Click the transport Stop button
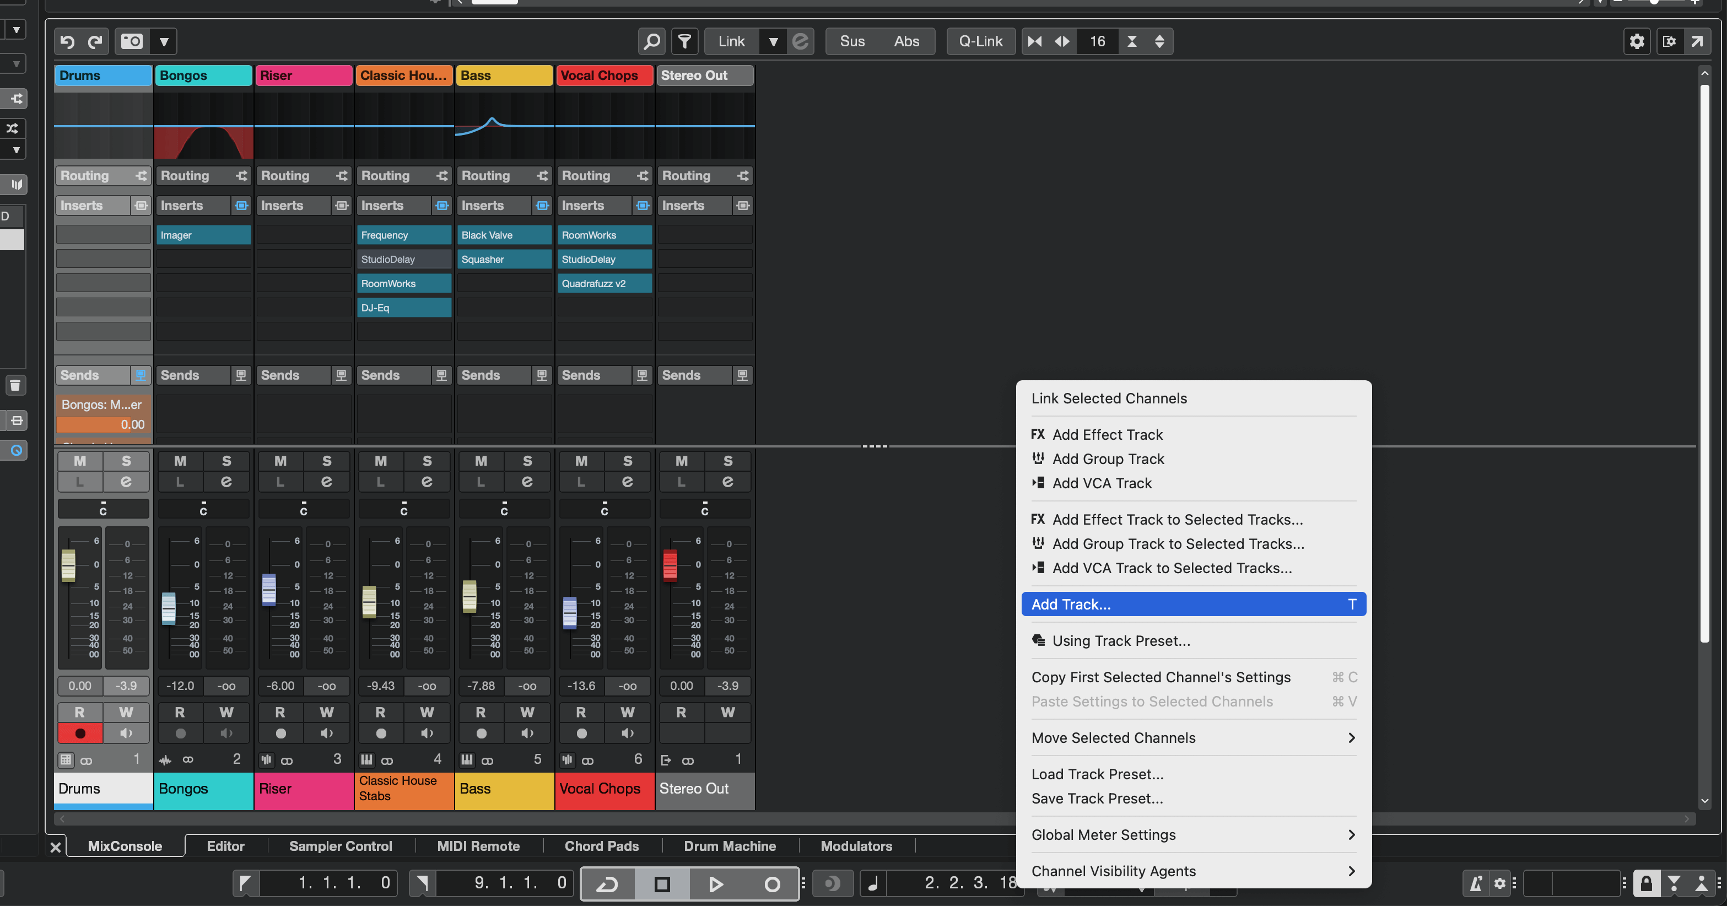Image resolution: width=1727 pixels, height=906 pixels. [662, 885]
